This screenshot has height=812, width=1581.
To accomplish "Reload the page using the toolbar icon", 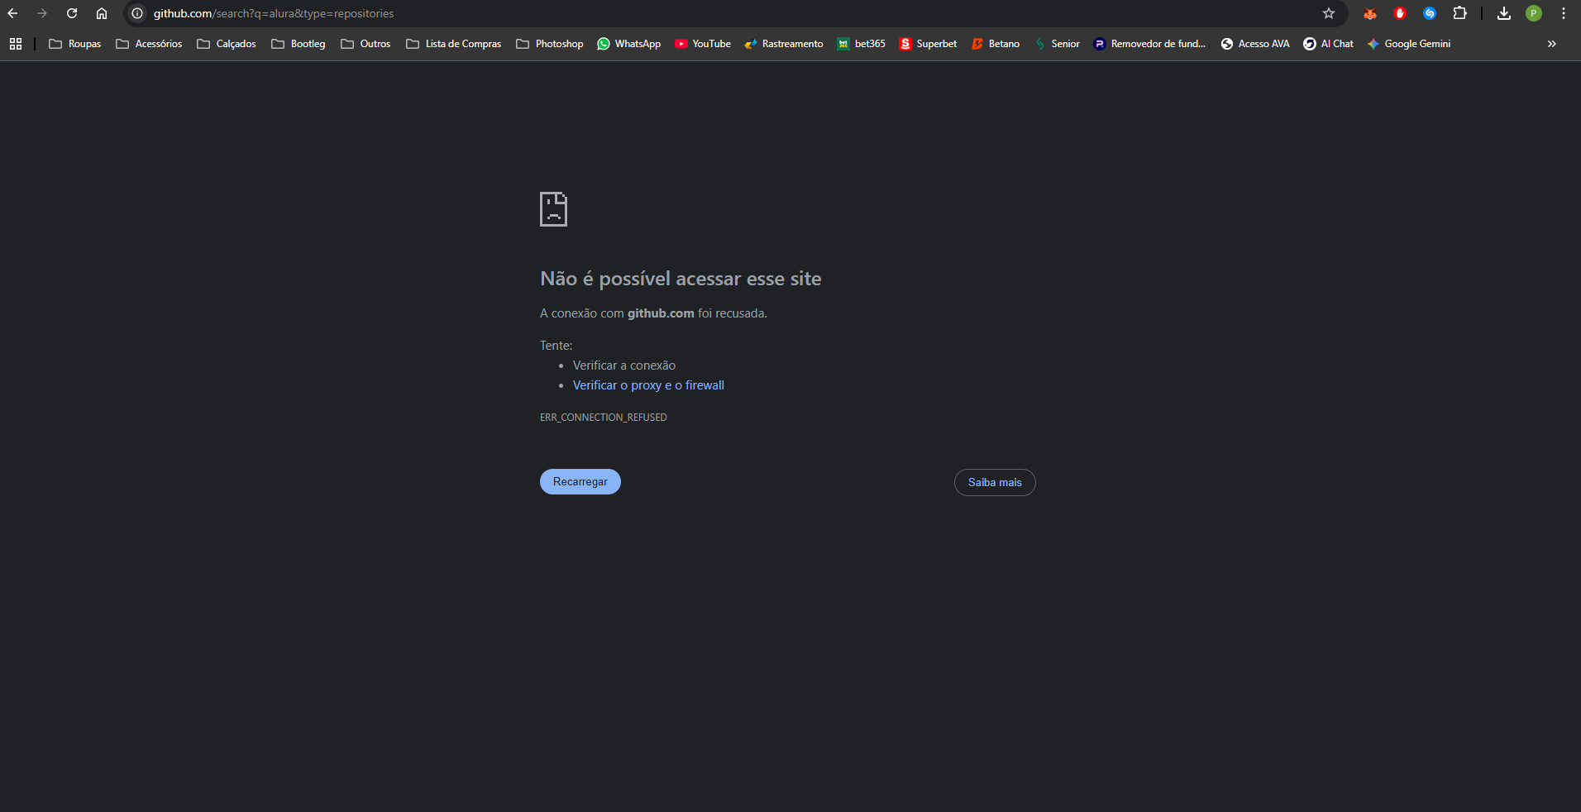I will (72, 13).
